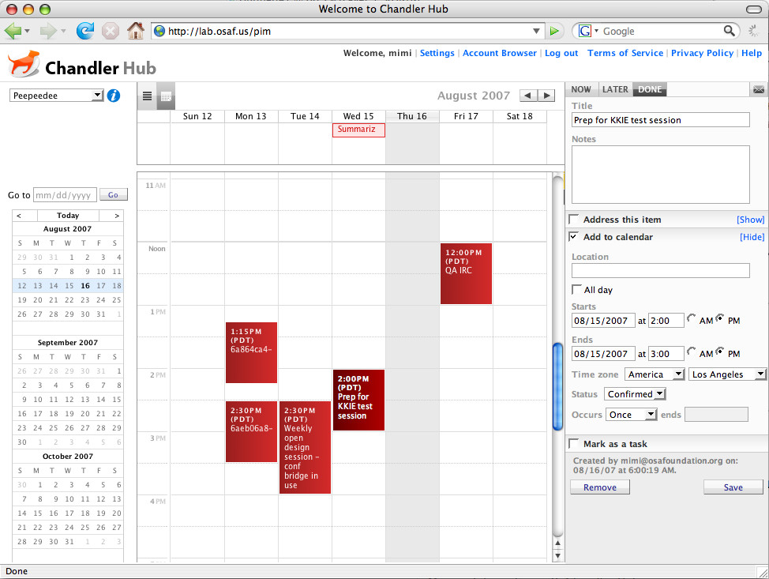Enable the Address this item checkbox
Image resolution: width=769 pixels, height=579 pixels.
point(573,219)
